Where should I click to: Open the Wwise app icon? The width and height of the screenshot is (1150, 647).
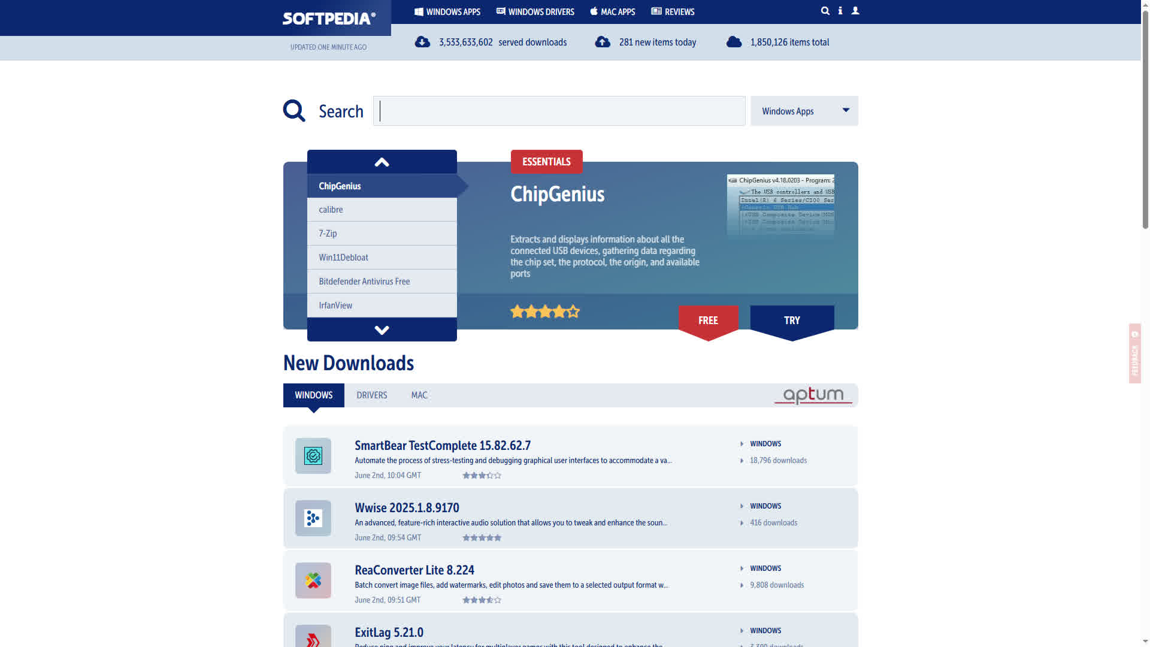[x=313, y=518]
